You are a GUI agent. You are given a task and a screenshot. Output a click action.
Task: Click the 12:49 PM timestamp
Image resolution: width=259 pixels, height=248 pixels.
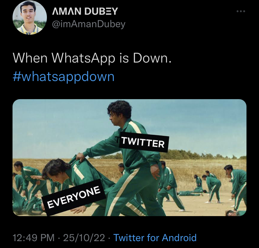pos(33,238)
